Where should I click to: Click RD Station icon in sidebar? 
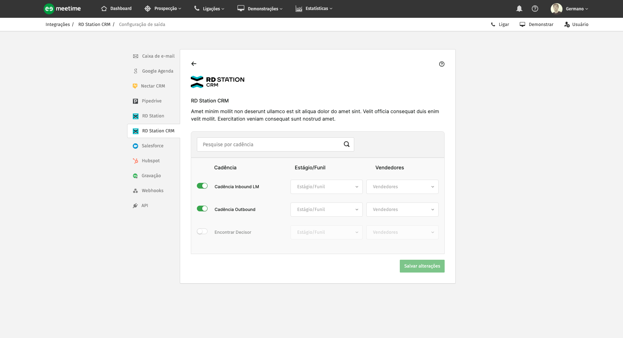point(136,116)
